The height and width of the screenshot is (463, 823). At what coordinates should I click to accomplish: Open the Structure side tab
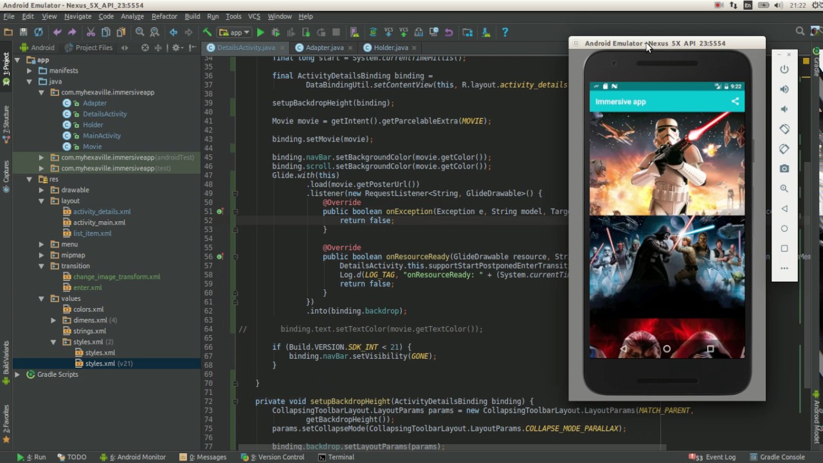point(6,123)
